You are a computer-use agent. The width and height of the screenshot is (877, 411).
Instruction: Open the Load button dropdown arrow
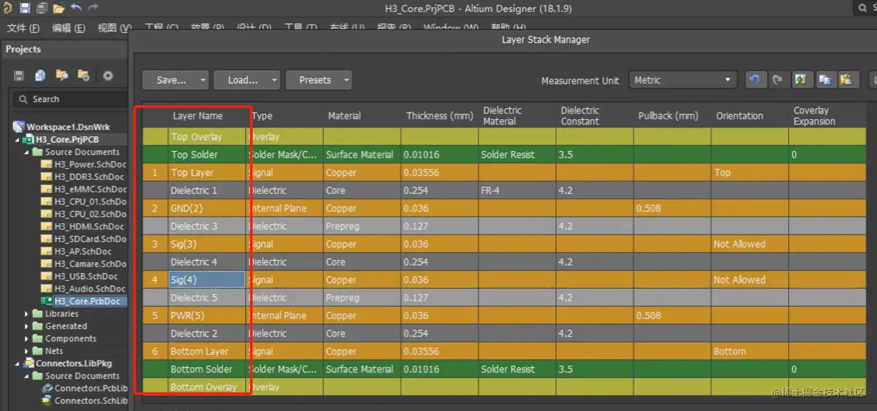click(274, 80)
